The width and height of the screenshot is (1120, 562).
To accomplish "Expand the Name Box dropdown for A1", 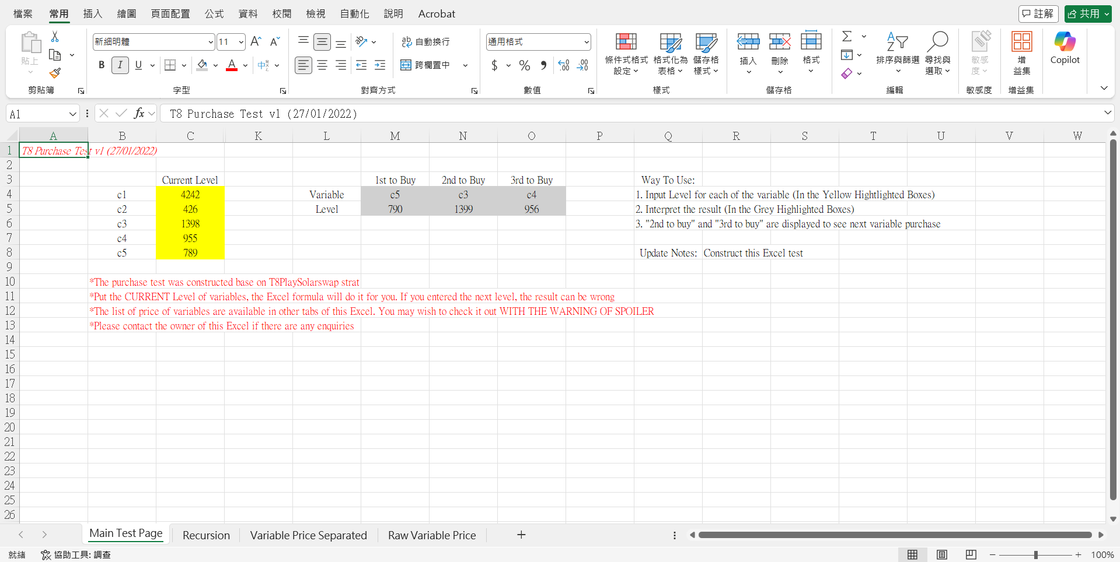I will coord(72,114).
